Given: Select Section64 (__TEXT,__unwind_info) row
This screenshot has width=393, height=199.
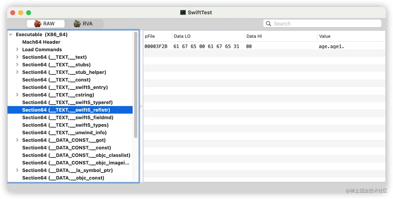Looking at the screenshot, I should pos(70,132).
